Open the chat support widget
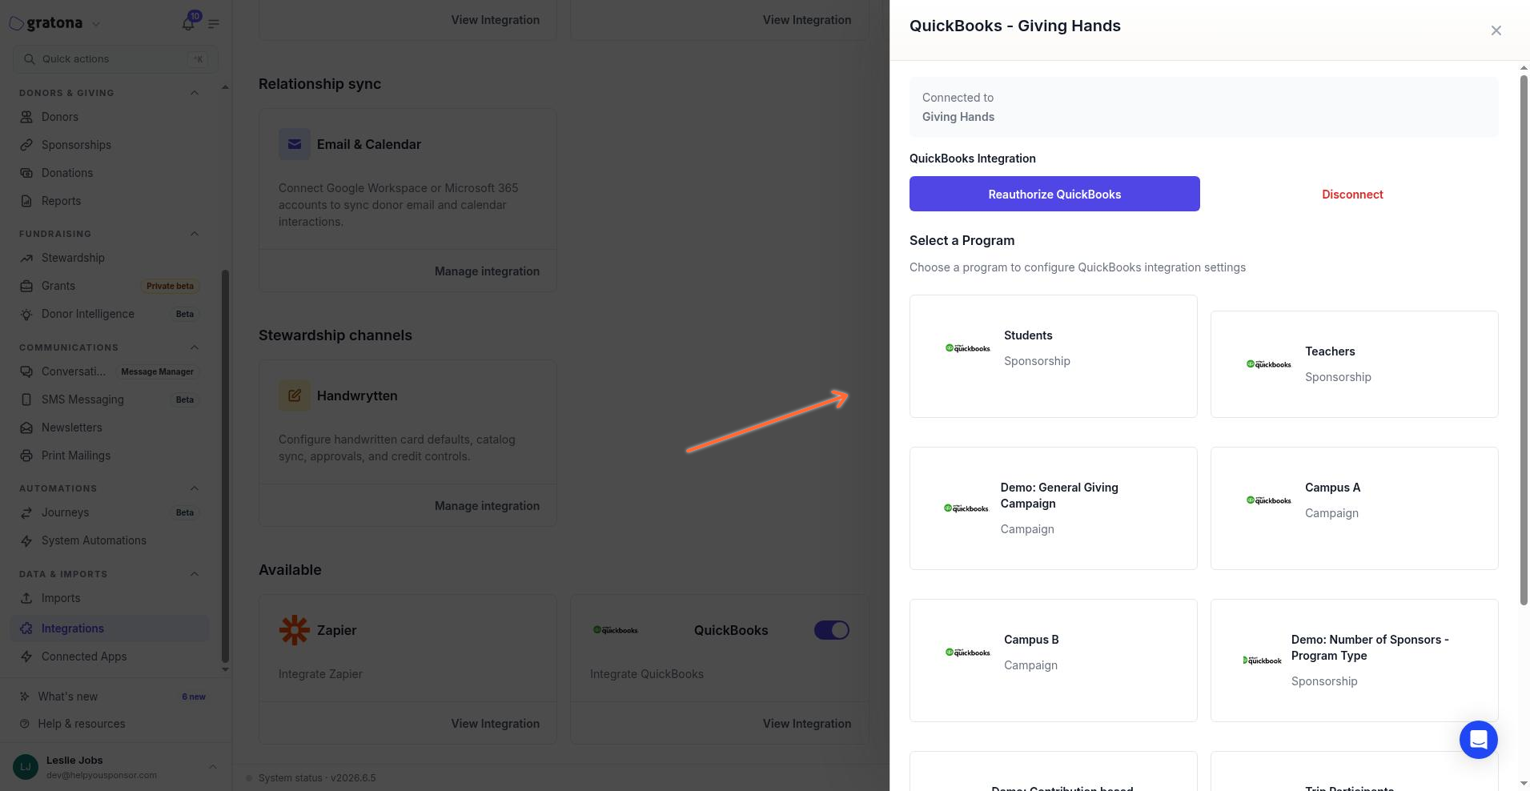The height and width of the screenshot is (791, 1530). (1478, 740)
